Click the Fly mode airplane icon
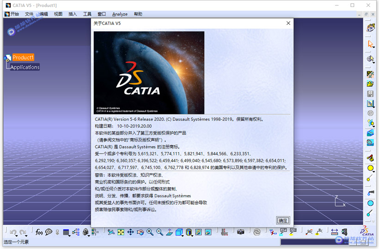Screen dimensions: 379x249 (x=111, y=232)
